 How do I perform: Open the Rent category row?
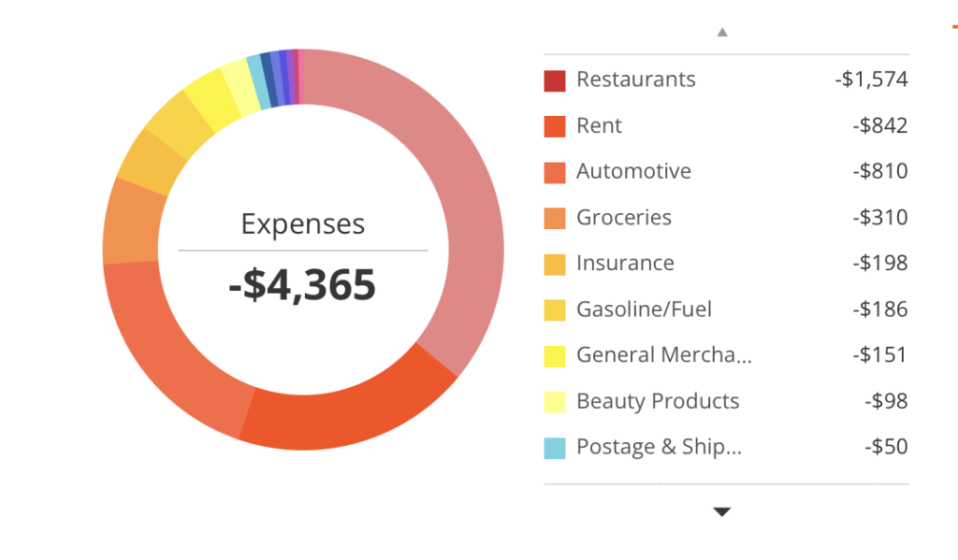tap(599, 126)
